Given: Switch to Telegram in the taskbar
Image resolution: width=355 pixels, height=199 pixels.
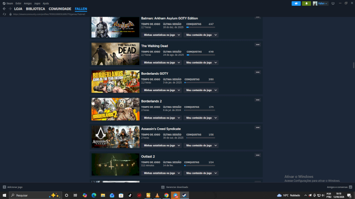Looking at the screenshot, I should coord(175,195).
